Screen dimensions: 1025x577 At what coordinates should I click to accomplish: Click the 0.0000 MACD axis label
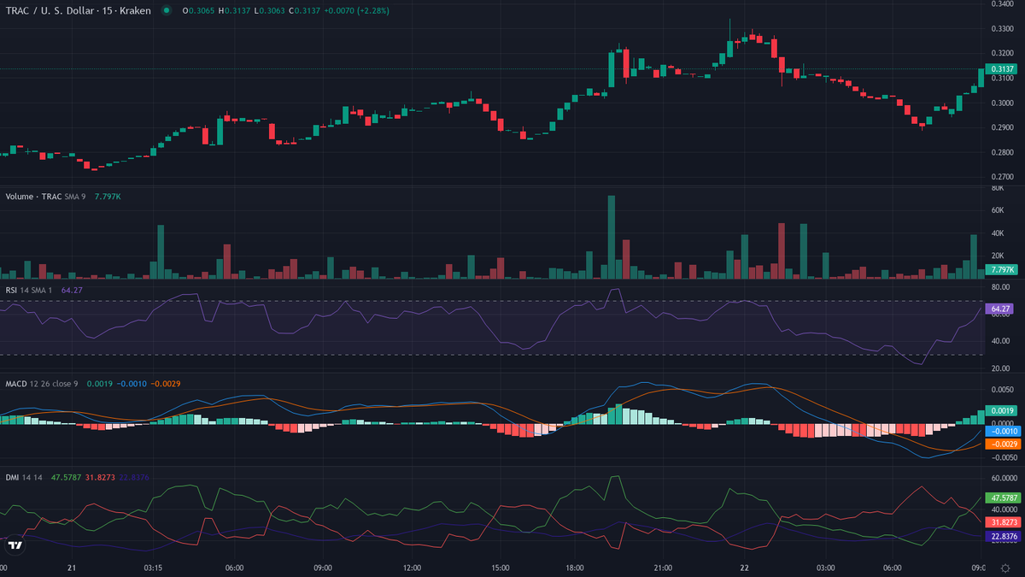coord(1001,423)
